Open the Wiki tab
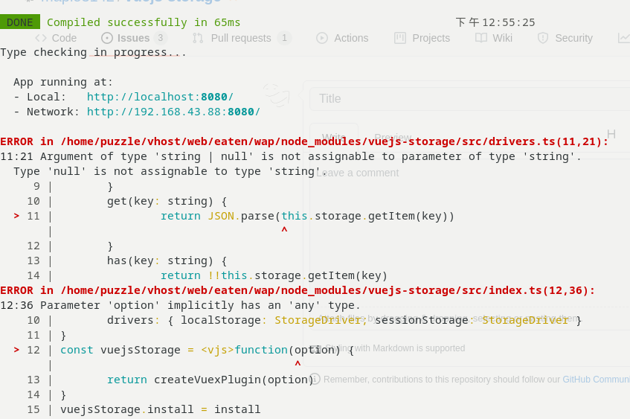This screenshot has width=630, height=419. click(x=494, y=38)
